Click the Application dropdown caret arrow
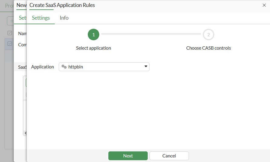 point(146,67)
